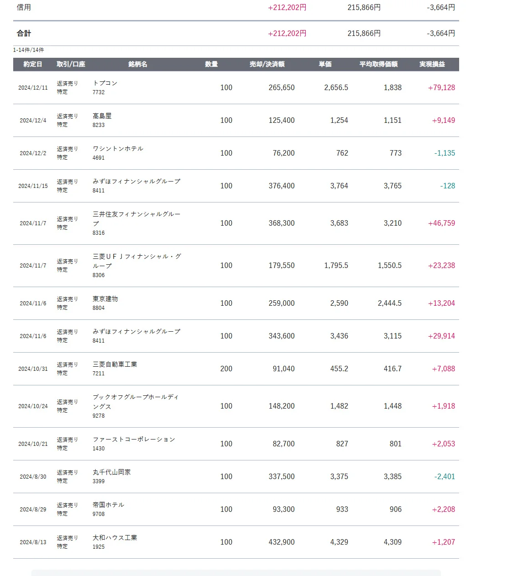The height and width of the screenshot is (576, 511).
Task: Open 三井住友フィナンシャルグループ stock entry
Action: click(137, 214)
